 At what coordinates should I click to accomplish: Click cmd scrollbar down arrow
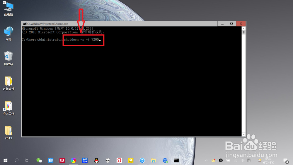[243, 134]
